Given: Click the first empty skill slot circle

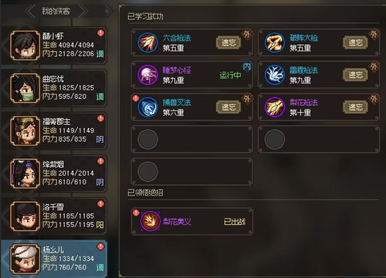Looking at the screenshot, I should coord(148,139).
